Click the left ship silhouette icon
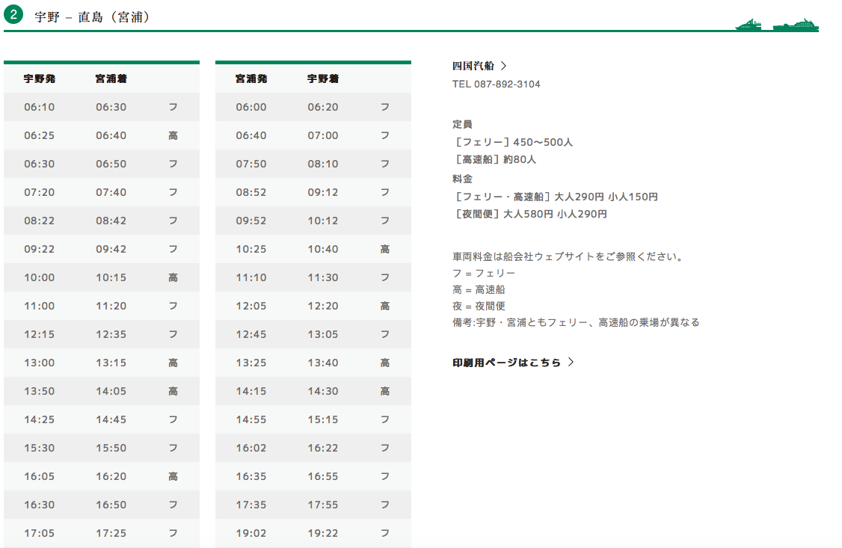This screenshot has height=548, width=842. [x=749, y=25]
